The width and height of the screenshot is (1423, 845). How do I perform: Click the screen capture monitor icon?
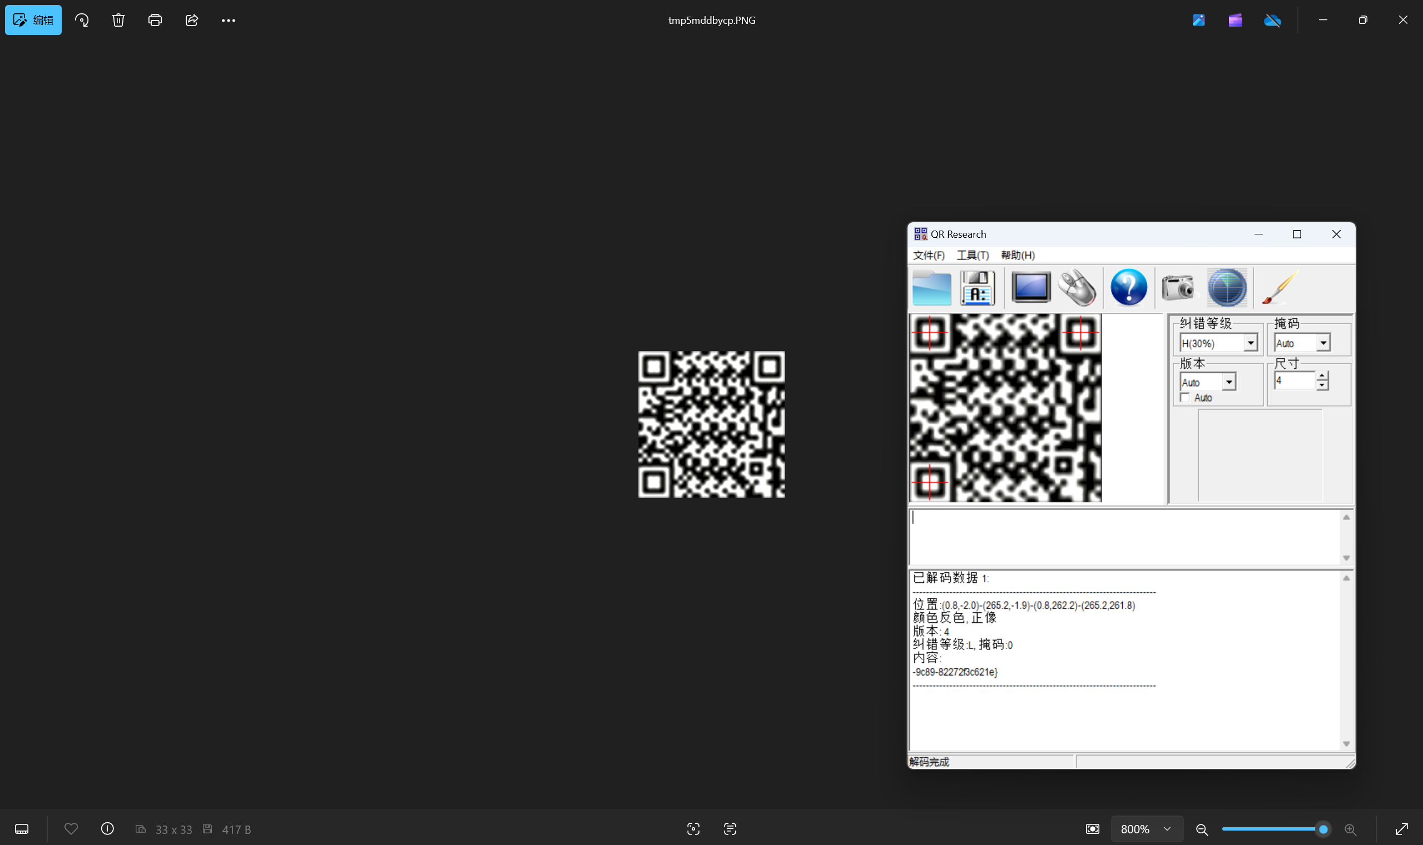(1031, 287)
